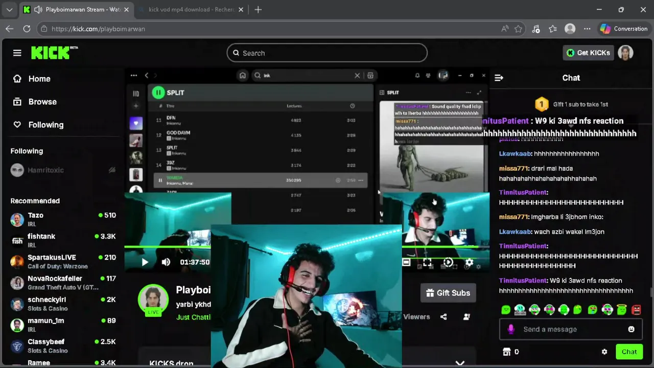Open recommended channel schneckyirl

point(62,304)
